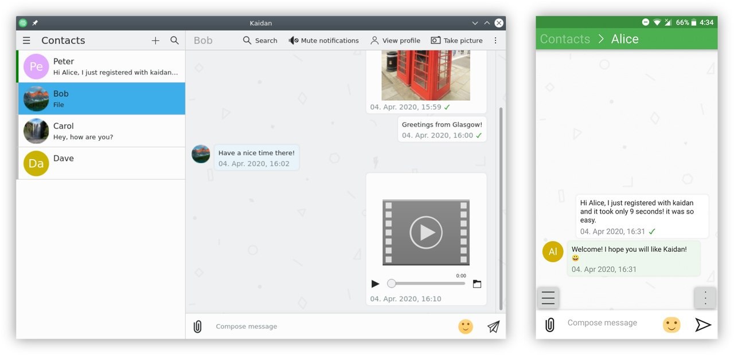This screenshot has height=355, width=734.
Task: Open the red phone booth photo
Action: (425, 75)
